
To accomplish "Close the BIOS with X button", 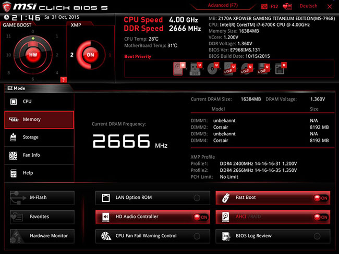I will (330, 7).
